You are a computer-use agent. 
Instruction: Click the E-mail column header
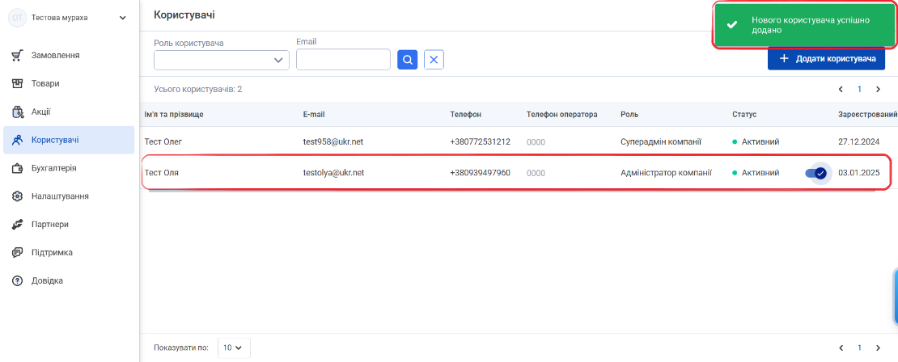[x=314, y=115]
